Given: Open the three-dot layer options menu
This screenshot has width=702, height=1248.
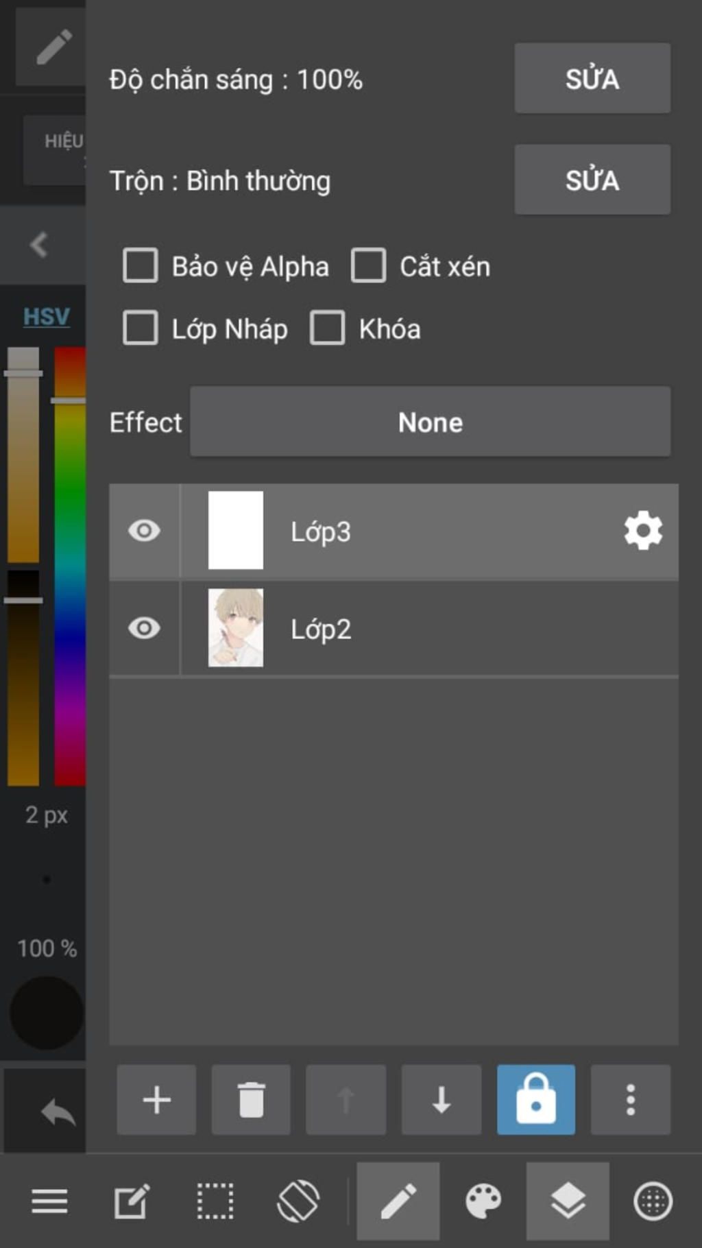Looking at the screenshot, I should coord(631,1100).
